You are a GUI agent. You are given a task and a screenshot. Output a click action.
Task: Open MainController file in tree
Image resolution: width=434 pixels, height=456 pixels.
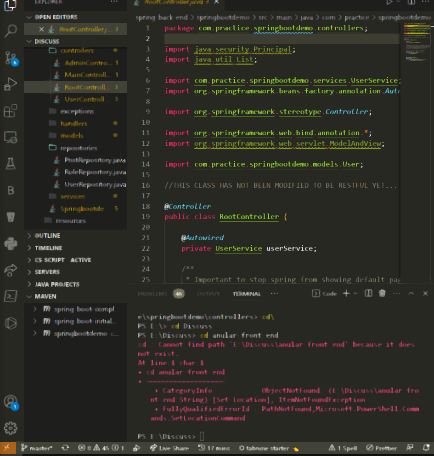click(75, 75)
